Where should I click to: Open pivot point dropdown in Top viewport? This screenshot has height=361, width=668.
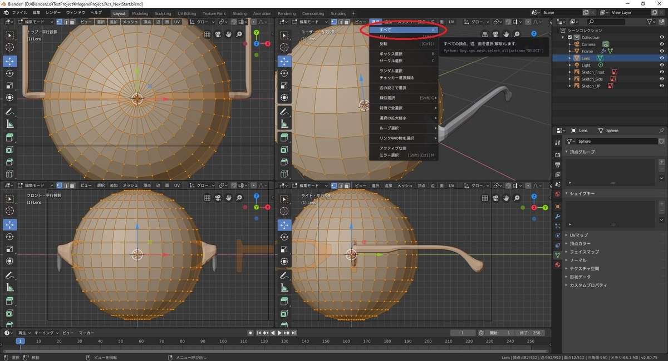(x=223, y=22)
